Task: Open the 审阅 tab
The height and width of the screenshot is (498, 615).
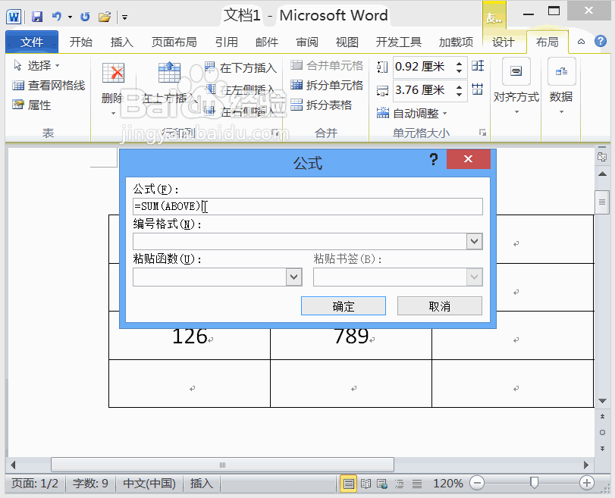Action: (x=306, y=42)
